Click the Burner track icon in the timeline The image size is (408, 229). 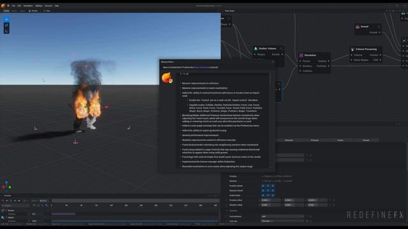[3, 211]
